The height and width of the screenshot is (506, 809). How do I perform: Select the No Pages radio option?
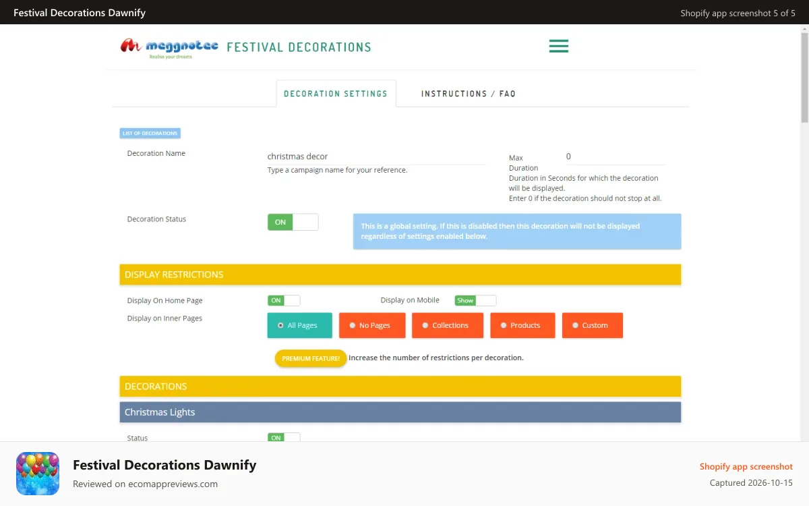(x=372, y=325)
